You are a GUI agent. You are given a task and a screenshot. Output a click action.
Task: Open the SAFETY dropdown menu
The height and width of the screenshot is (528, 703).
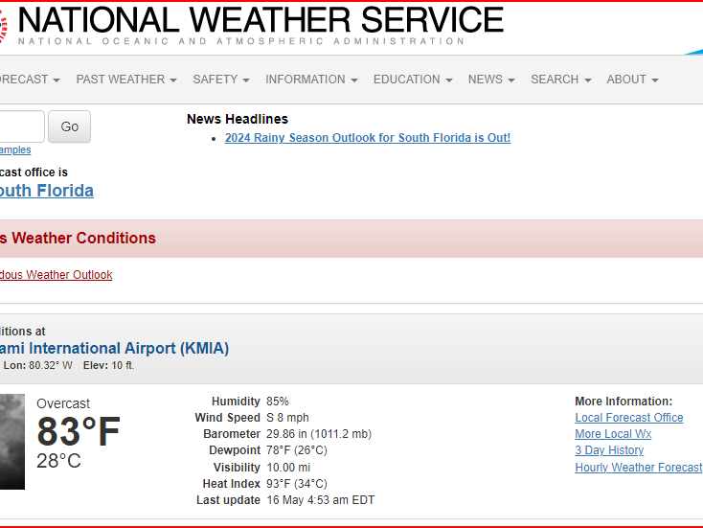[x=221, y=80]
